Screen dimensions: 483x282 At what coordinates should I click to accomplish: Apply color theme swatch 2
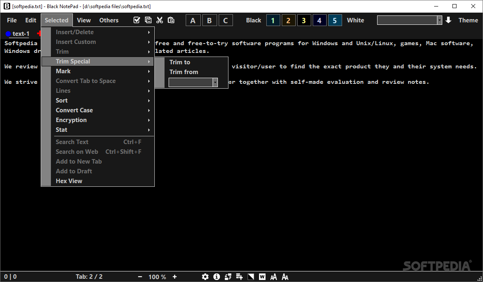tap(288, 20)
